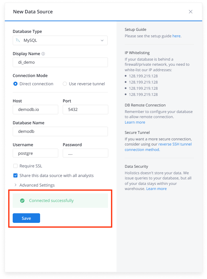Open the setup guide via the here link

coord(176,36)
